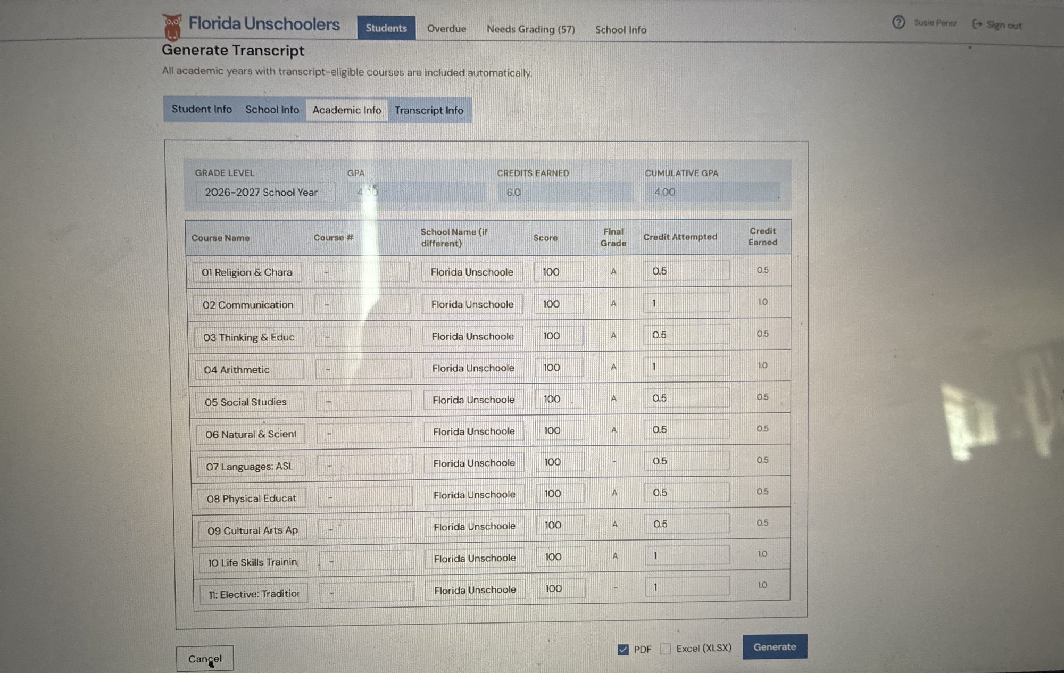
Task: Click the Course # field for 10 Life Skills
Action: click(366, 561)
